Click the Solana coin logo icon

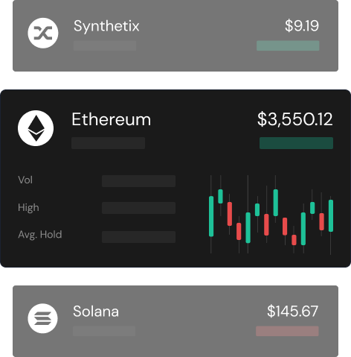point(42,318)
